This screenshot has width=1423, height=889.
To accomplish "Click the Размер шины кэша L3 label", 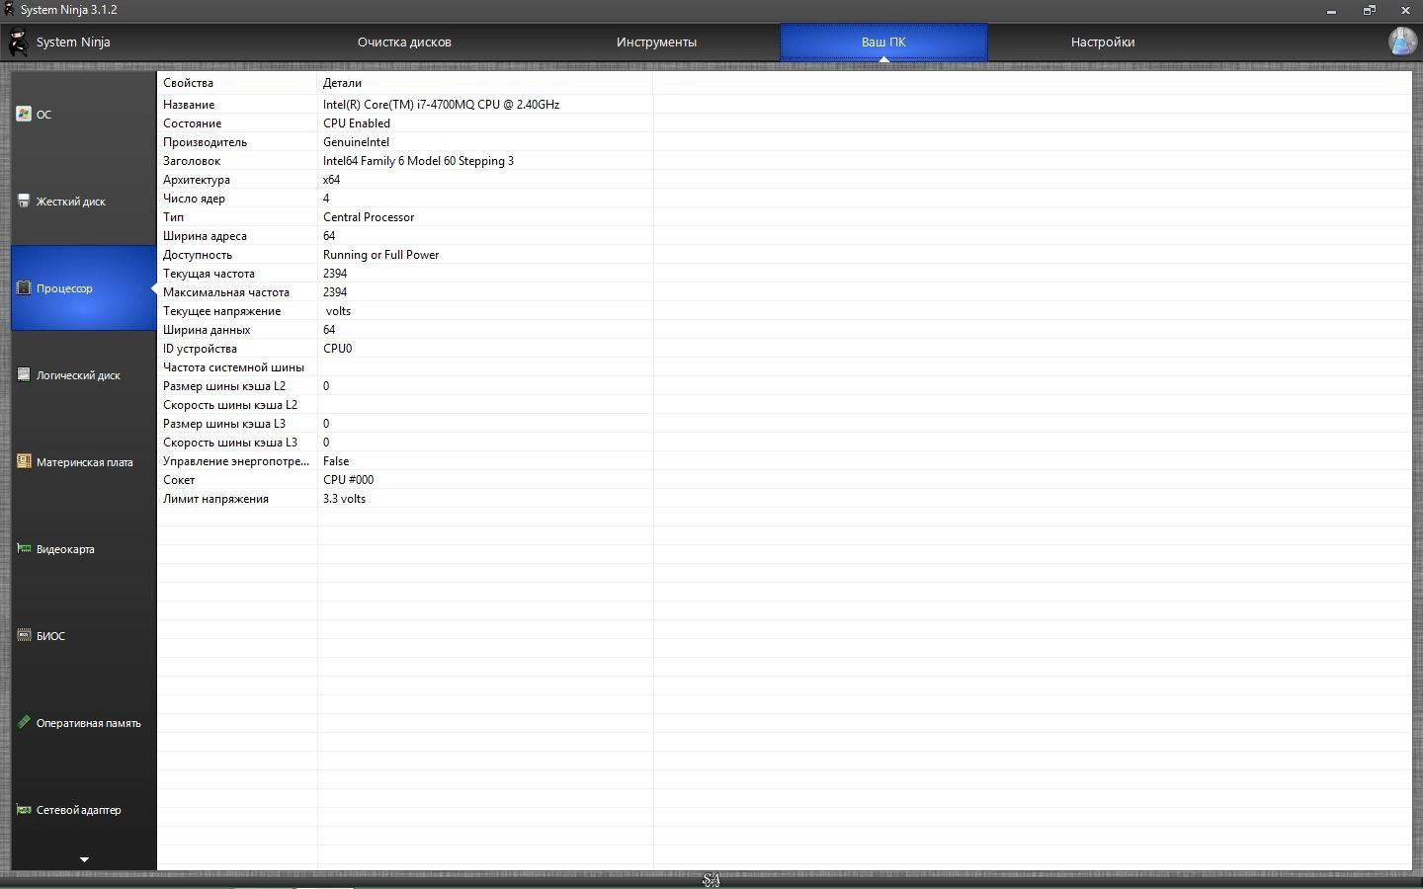I will point(224,424).
